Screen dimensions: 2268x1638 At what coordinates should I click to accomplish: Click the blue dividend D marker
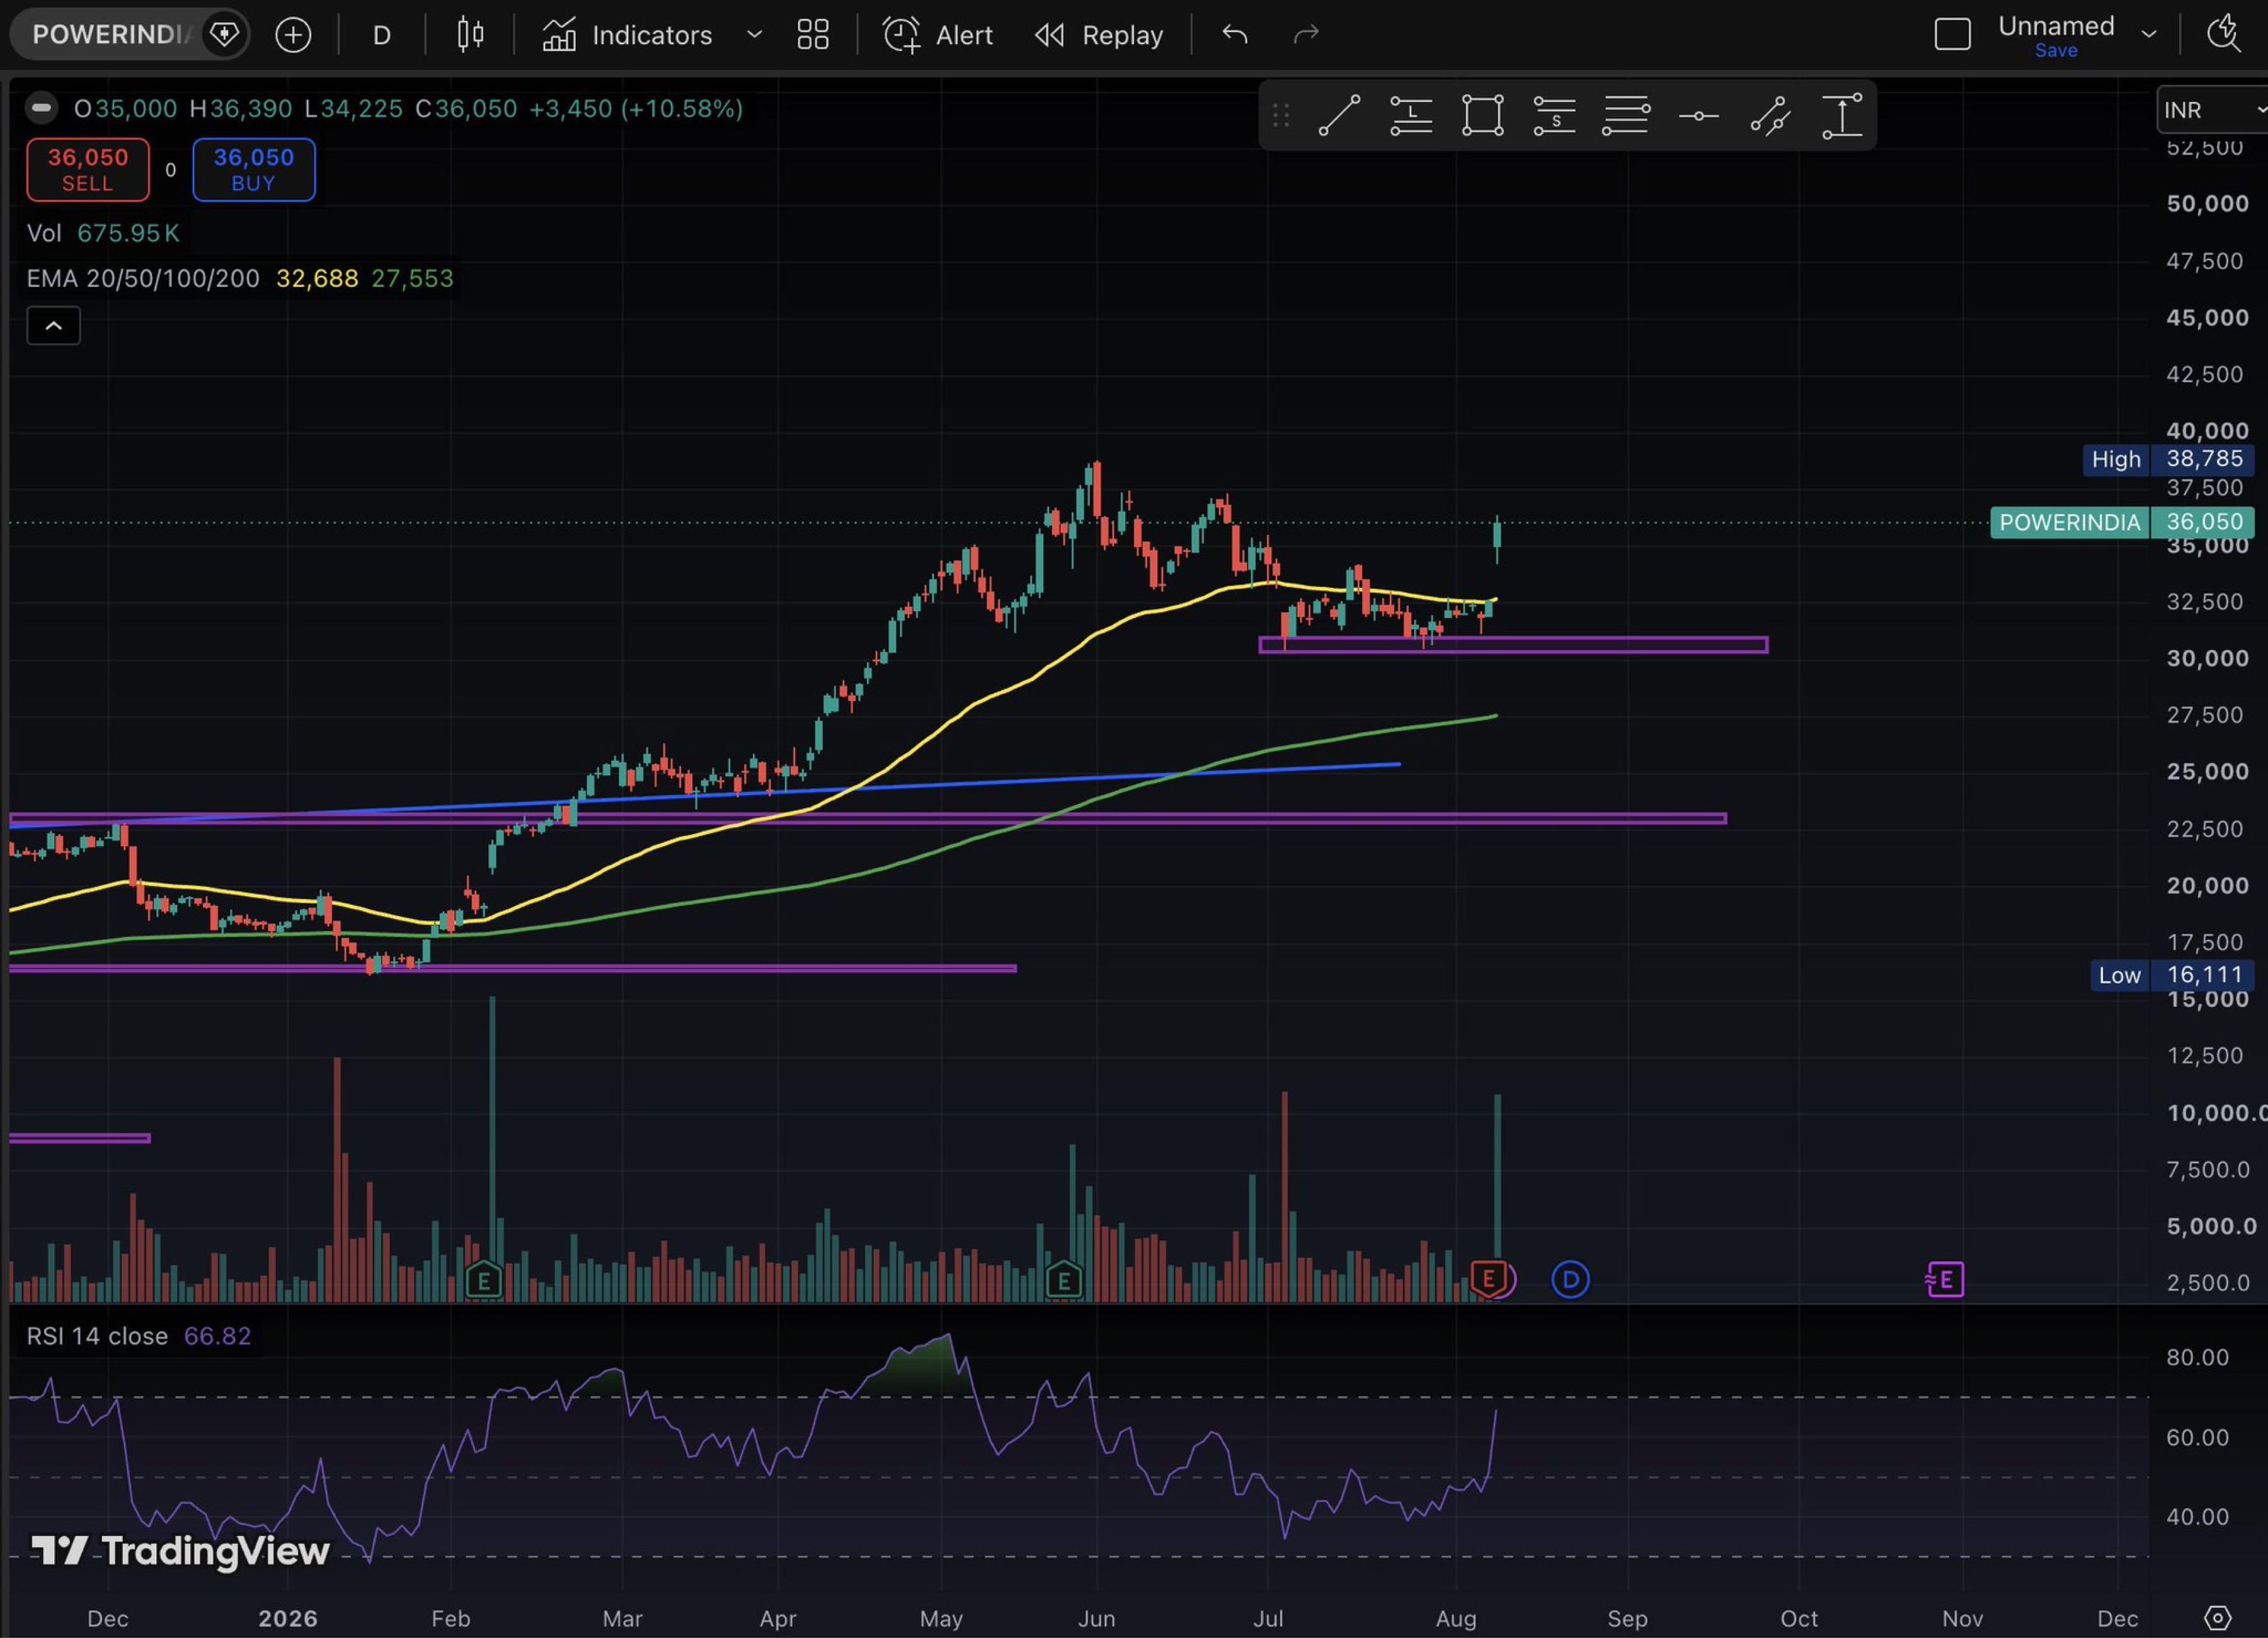[x=1570, y=1279]
